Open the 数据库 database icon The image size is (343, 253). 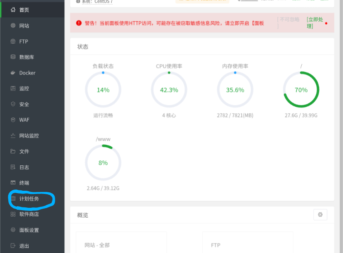tap(13, 57)
